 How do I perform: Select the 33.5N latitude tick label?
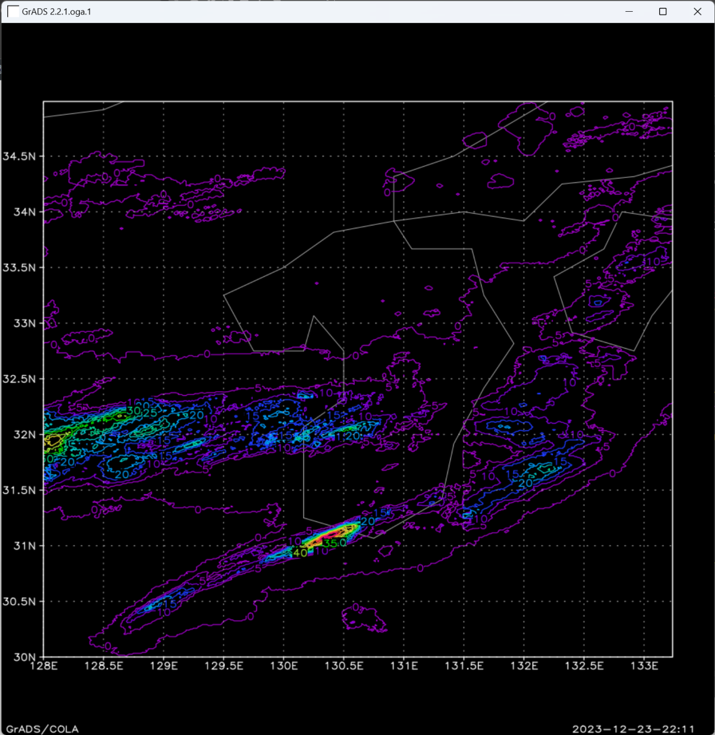coord(19,268)
